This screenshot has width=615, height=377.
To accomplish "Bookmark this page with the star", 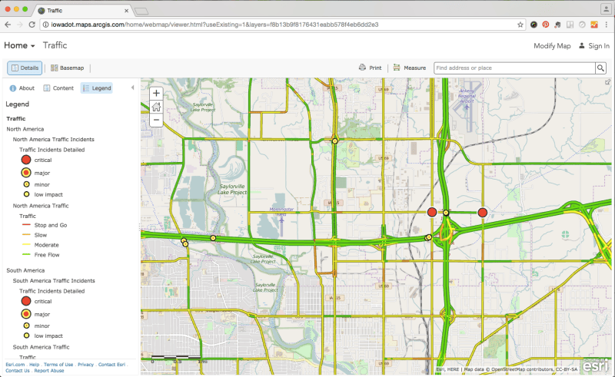I will [x=520, y=25].
